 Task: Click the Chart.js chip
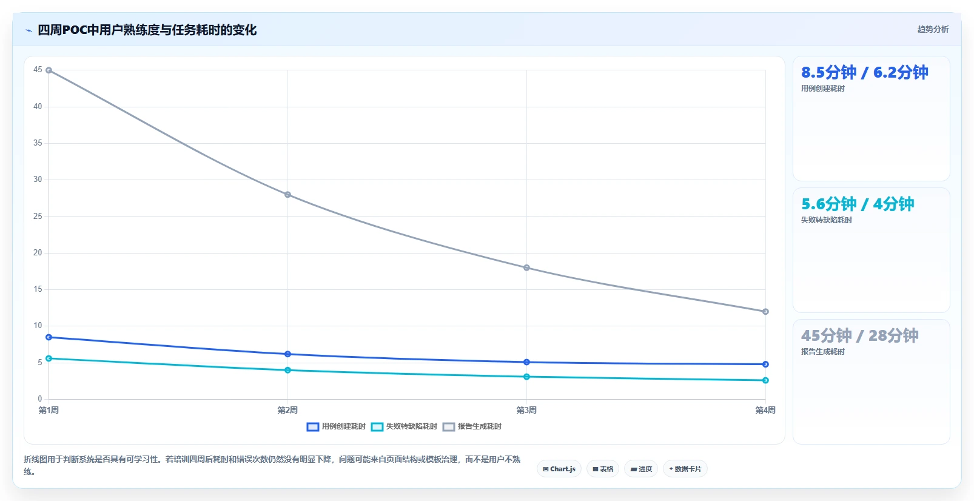559,469
